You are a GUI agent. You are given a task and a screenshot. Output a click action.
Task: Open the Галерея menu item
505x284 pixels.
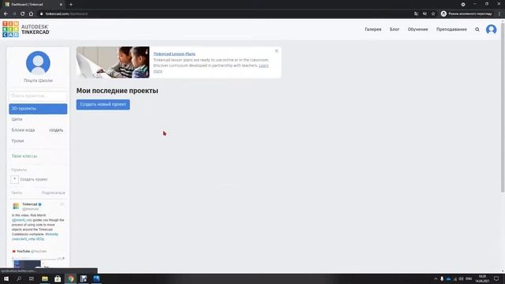(x=373, y=29)
